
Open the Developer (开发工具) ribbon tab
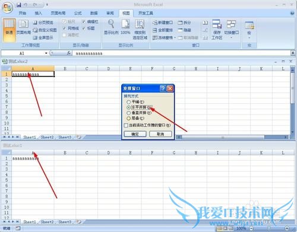pos(146,13)
